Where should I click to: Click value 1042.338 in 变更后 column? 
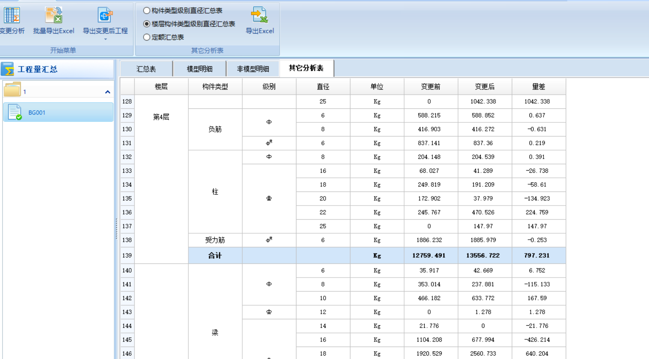pyautogui.click(x=483, y=101)
